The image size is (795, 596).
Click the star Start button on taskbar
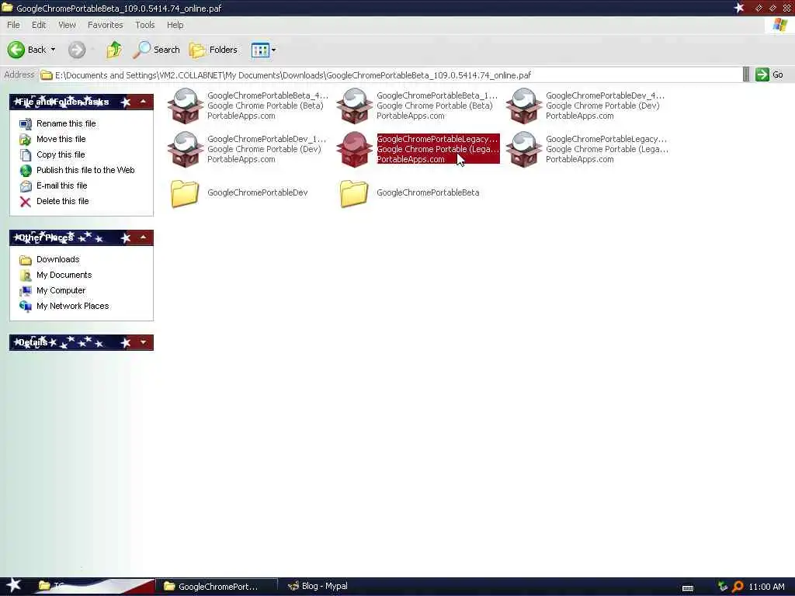tap(14, 587)
